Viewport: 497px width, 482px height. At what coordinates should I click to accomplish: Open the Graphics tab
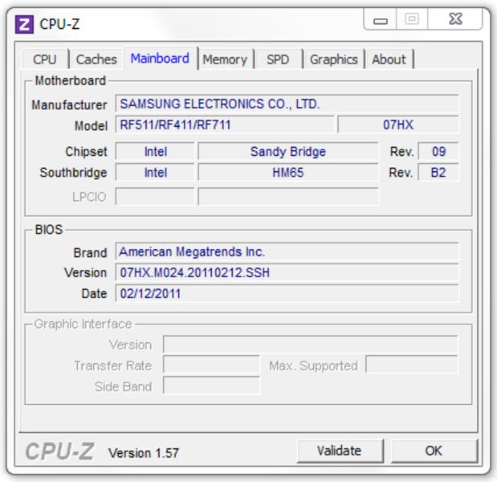click(x=334, y=59)
